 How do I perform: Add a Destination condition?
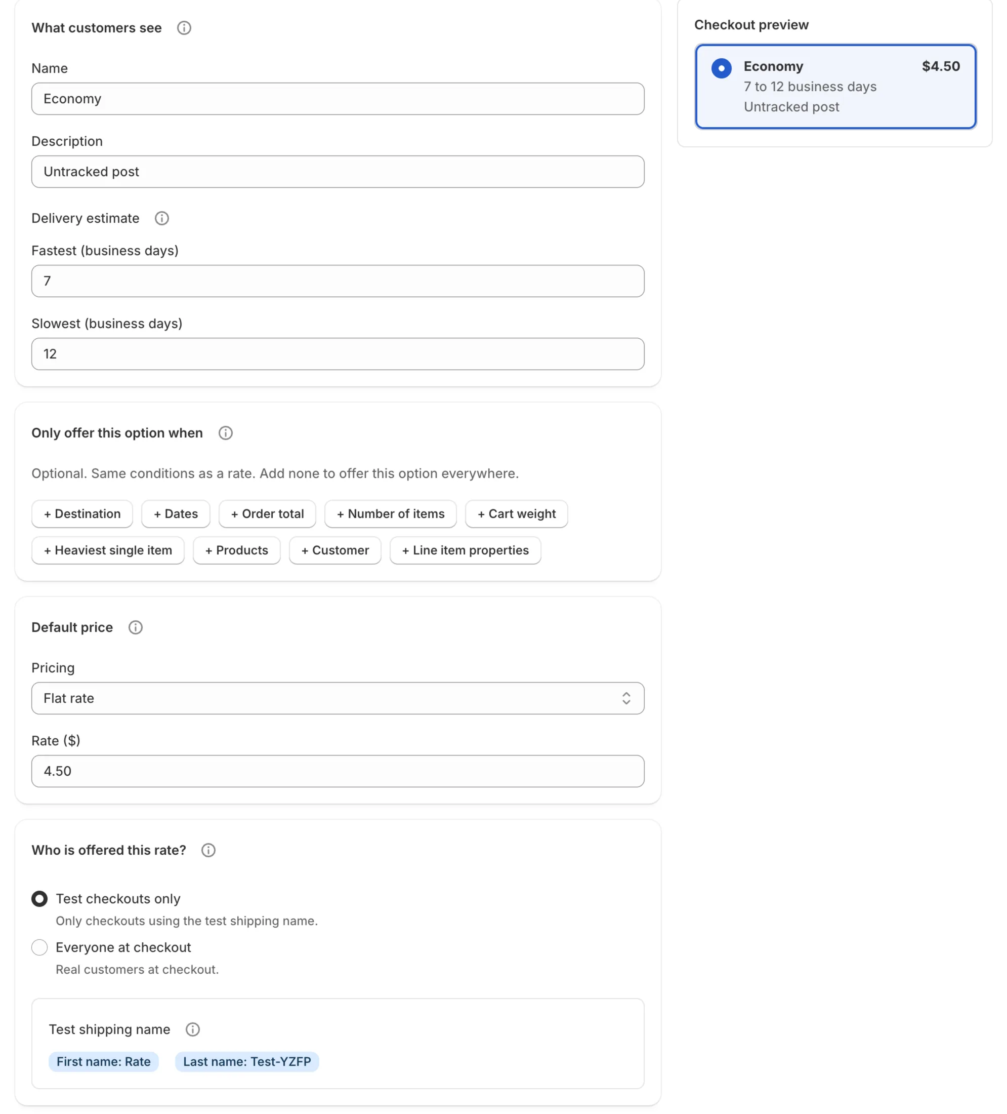82,514
